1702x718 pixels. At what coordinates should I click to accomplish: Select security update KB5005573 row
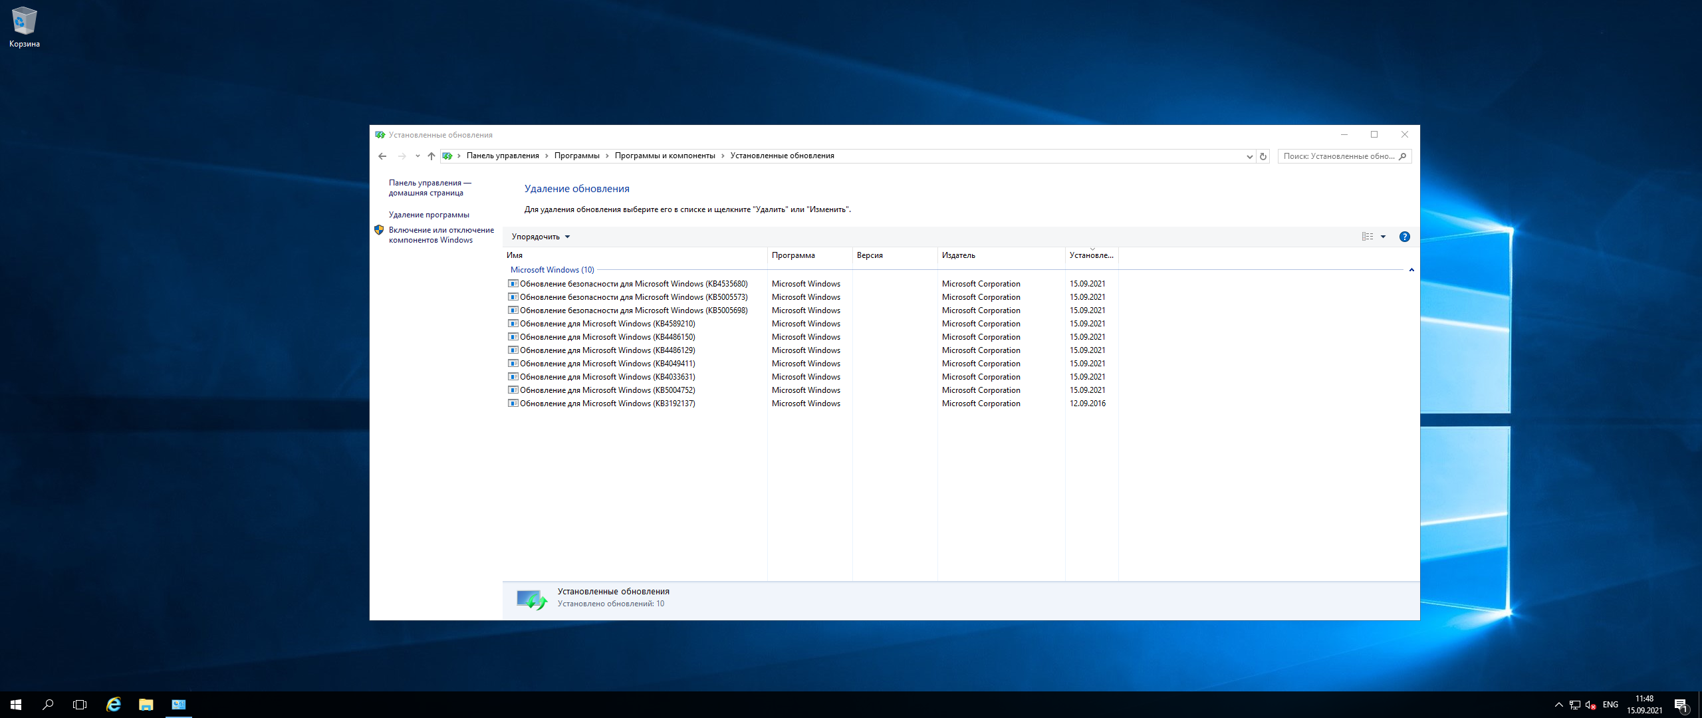(x=812, y=297)
